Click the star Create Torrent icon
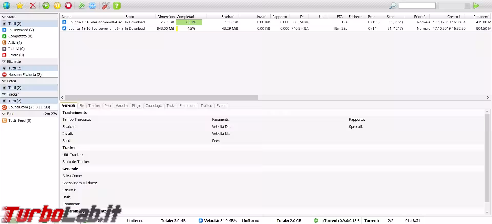Viewport: 492px width, 224px height. (x=20, y=5)
